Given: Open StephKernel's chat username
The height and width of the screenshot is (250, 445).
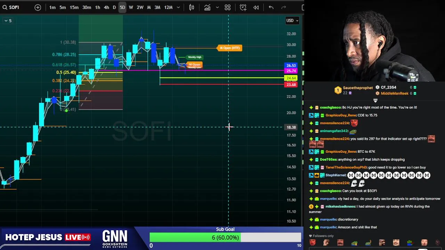Looking at the screenshot, I should pos(335,175).
